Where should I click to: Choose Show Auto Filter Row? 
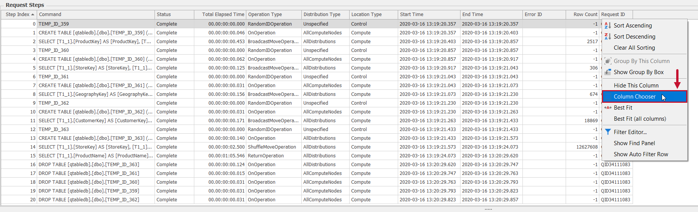(x=645, y=154)
